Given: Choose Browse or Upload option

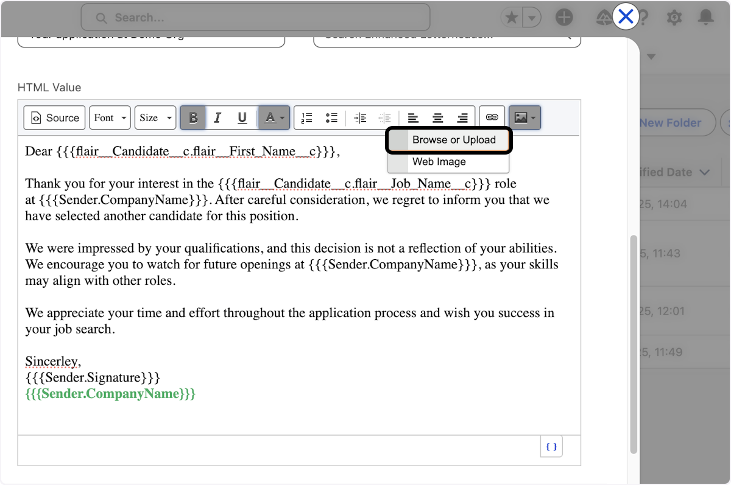Looking at the screenshot, I should point(454,140).
